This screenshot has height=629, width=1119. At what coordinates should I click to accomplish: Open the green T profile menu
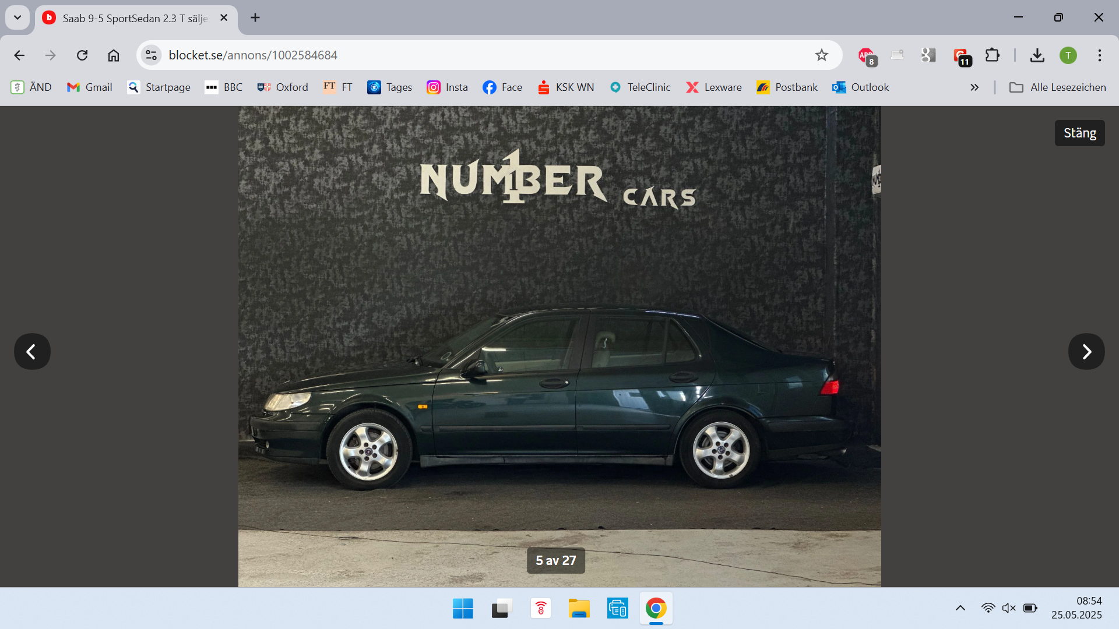(x=1068, y=55)
